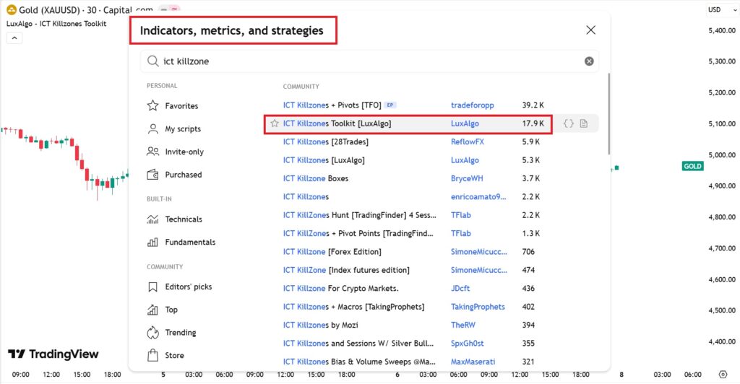Open the LuxAlgo author link on highlighted row
This screenshot has height=384, width=740.
465,124
